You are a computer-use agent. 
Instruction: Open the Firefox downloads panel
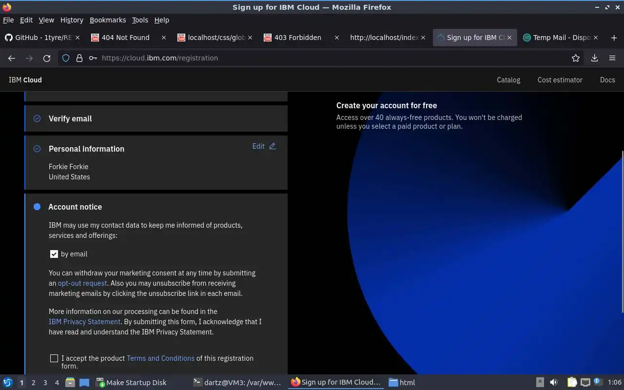pos(594,58)
